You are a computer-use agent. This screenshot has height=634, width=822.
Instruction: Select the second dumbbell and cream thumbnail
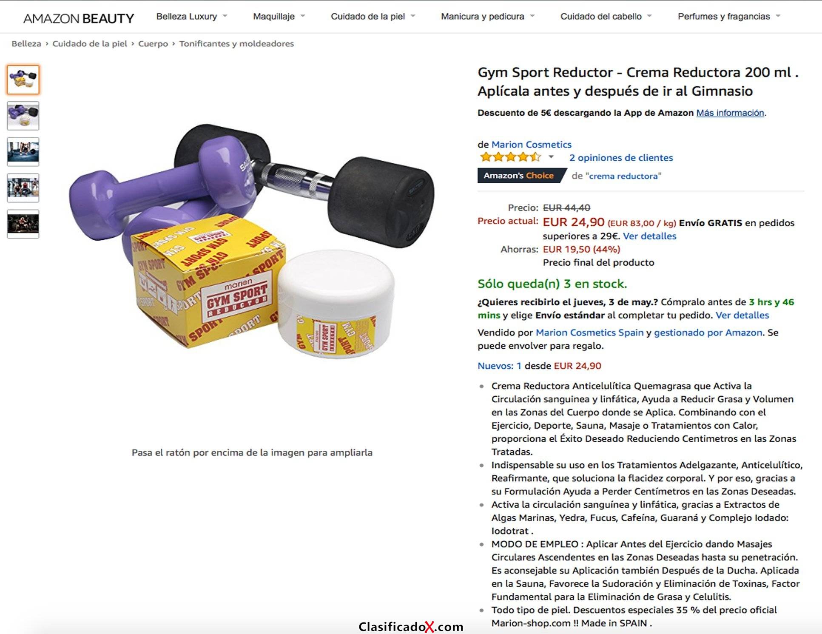[23, 116]
